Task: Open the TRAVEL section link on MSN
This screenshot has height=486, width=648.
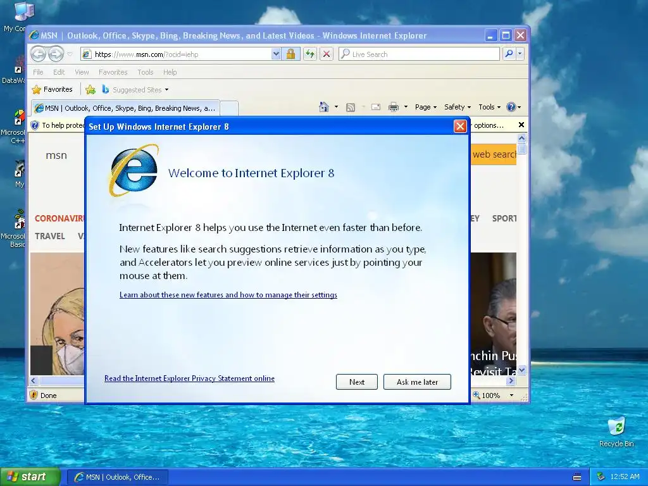Action: click(x=50, y=236)
